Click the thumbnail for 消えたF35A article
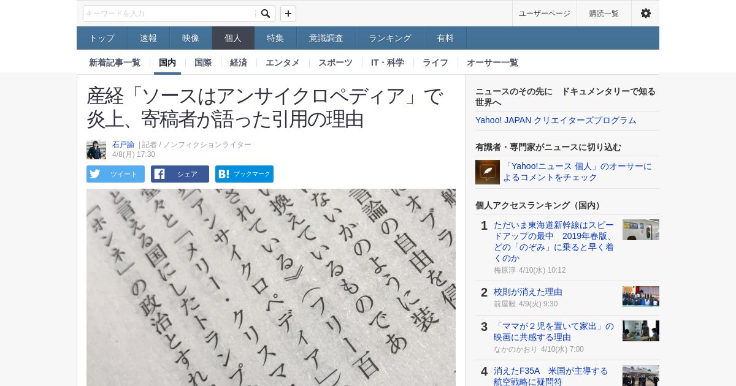This screenshot has height=386, width=736. point(641,376)
